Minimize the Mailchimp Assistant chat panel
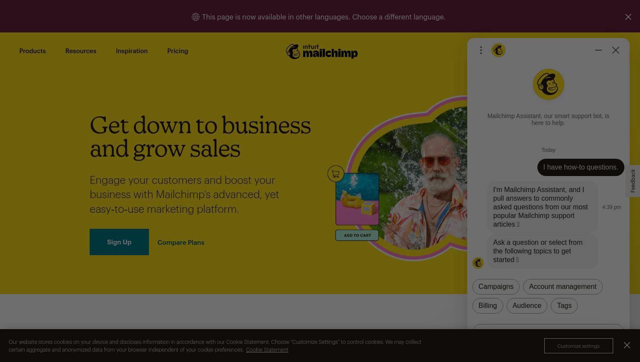This screenshot has height=362, width=640. click(x=598, y=50)
